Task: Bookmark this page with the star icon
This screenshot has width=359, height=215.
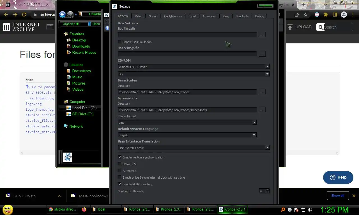Action: pos(306,15)
